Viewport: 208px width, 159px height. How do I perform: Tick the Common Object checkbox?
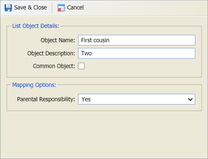pyautogui.click(x=81, y=66)
